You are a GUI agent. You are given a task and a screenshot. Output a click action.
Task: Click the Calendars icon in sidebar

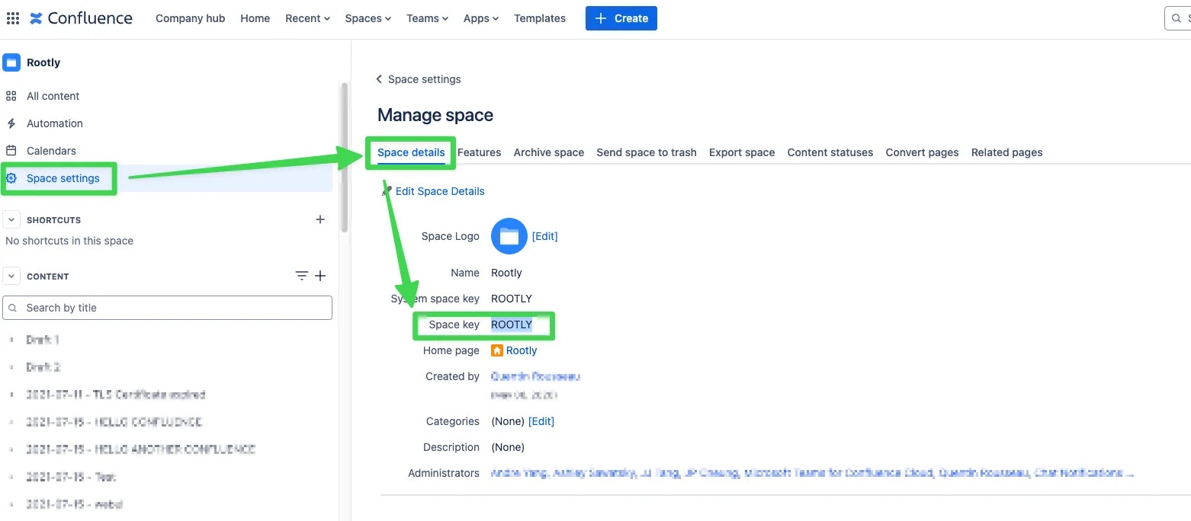(11, 151)
